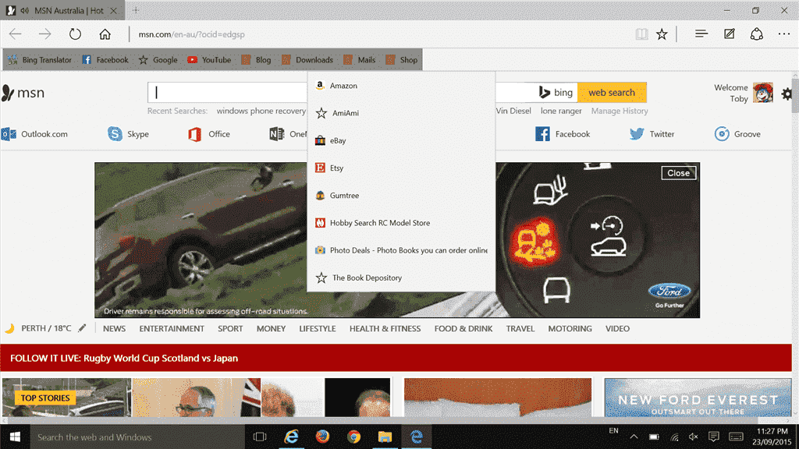Open Outlook.com shortcut
This screenshot has width=799, height=449.
click(x=34, y=134)
